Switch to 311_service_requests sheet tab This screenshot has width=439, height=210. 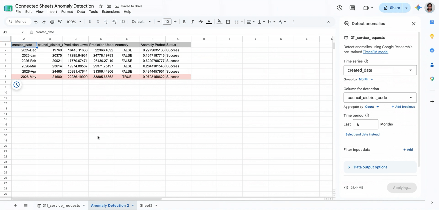pyautogui.click(x=61, y=205)
